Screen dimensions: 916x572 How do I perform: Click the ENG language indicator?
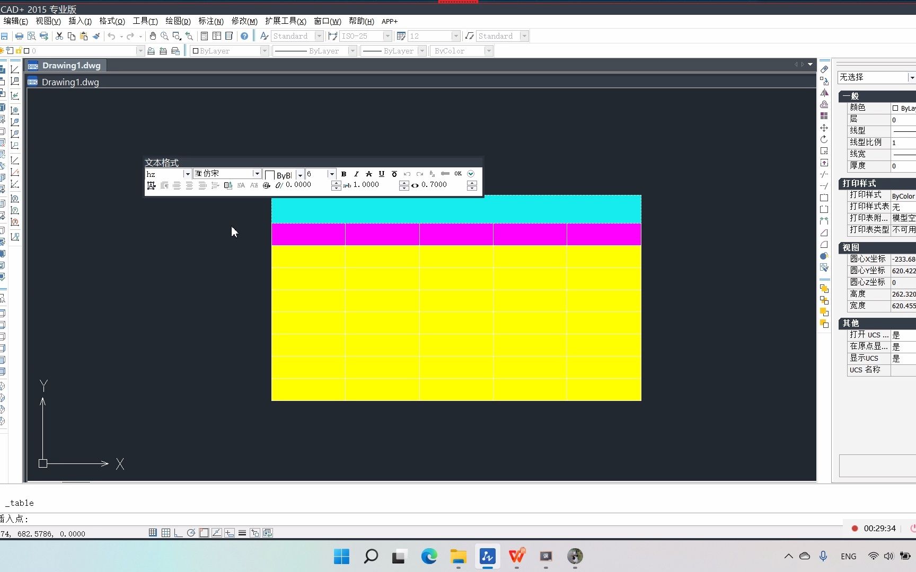tap(848, 556)
